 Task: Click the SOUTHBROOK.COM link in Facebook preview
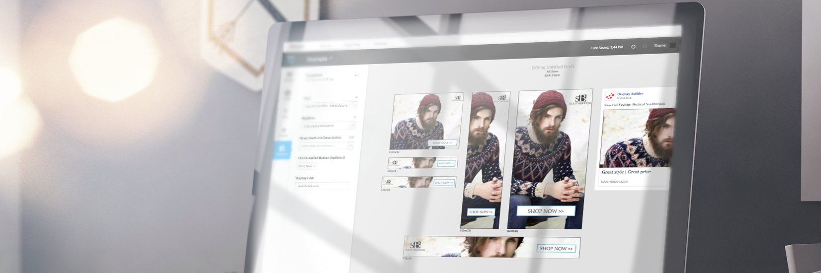[x=615, y=182]
